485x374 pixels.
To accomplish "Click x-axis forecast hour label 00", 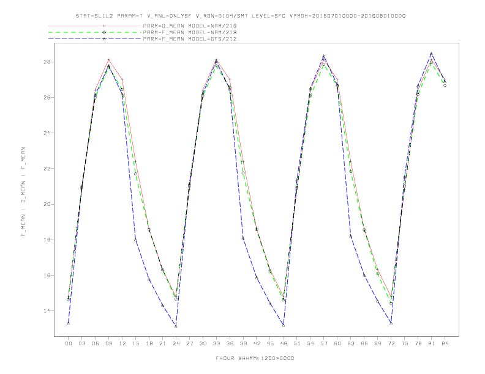I will 69,343.
